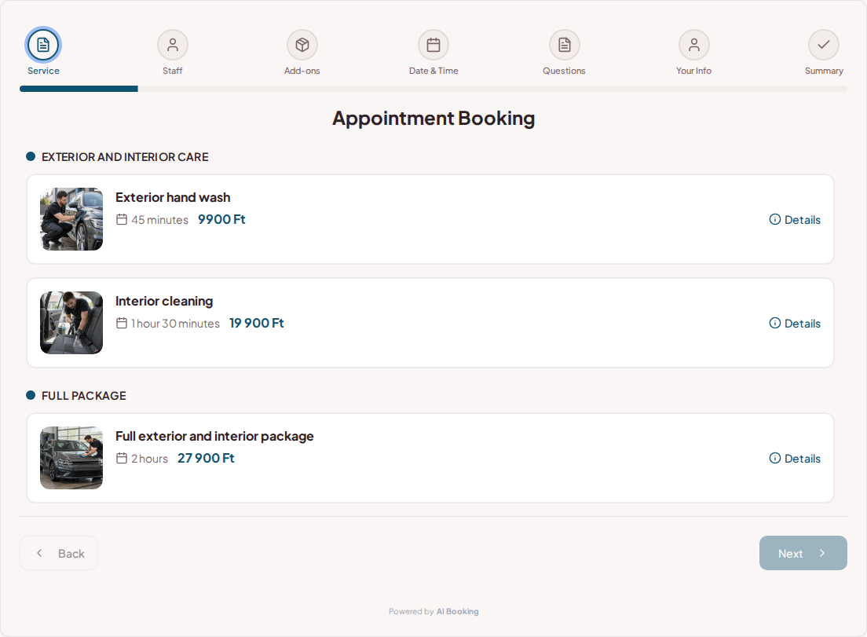Click the 45 minutes duration text
This screenshot has height=637, width=867.
coord(159,220)
